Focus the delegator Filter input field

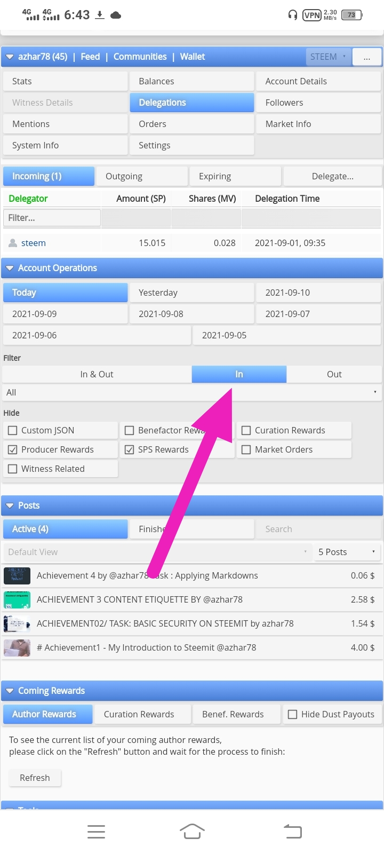[52, 218]
